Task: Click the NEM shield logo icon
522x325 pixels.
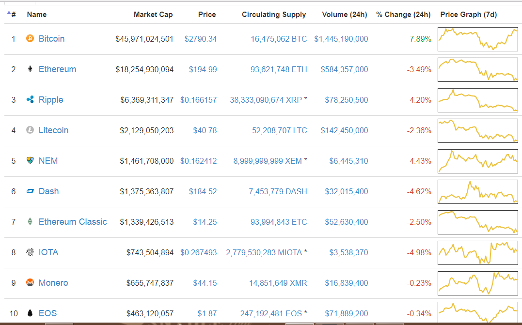Action: click(30, 161)
